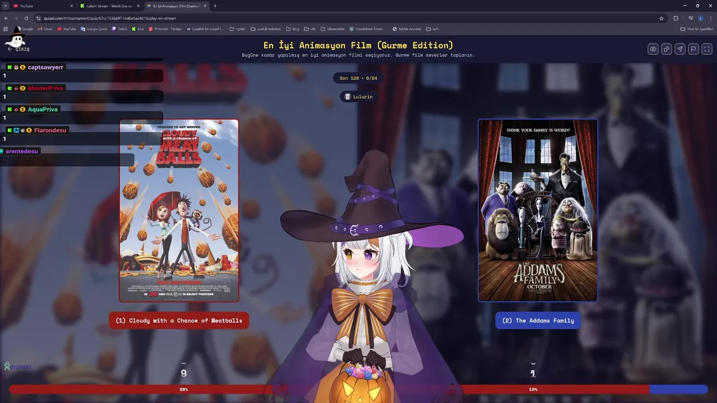Bookmark this page with star icon
Viewport: 717px width, 403px height.
(x=662, y=18)
